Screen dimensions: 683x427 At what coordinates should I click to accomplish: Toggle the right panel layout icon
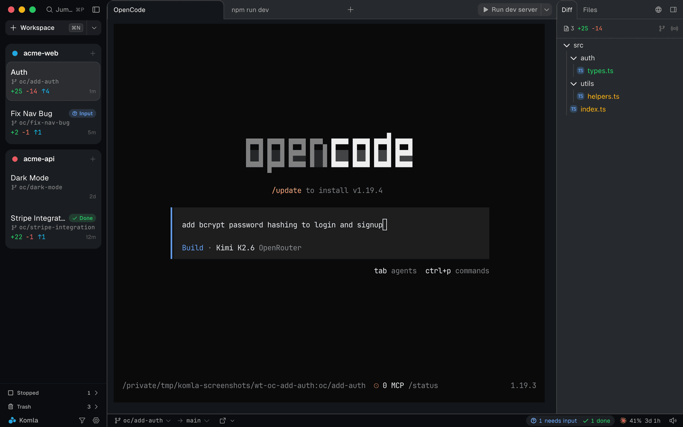[x=673, y=10]
